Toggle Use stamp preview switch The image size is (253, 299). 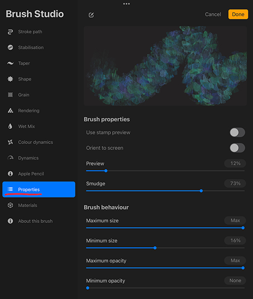pyautogui.click(x=237, y=132)
